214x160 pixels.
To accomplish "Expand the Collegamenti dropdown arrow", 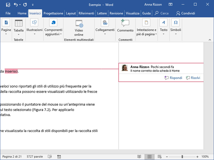I will [105, 34].
